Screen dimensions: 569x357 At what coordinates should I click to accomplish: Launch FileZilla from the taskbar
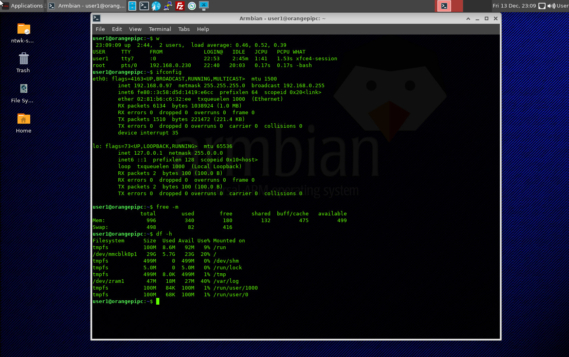click(x=180, y=6)
